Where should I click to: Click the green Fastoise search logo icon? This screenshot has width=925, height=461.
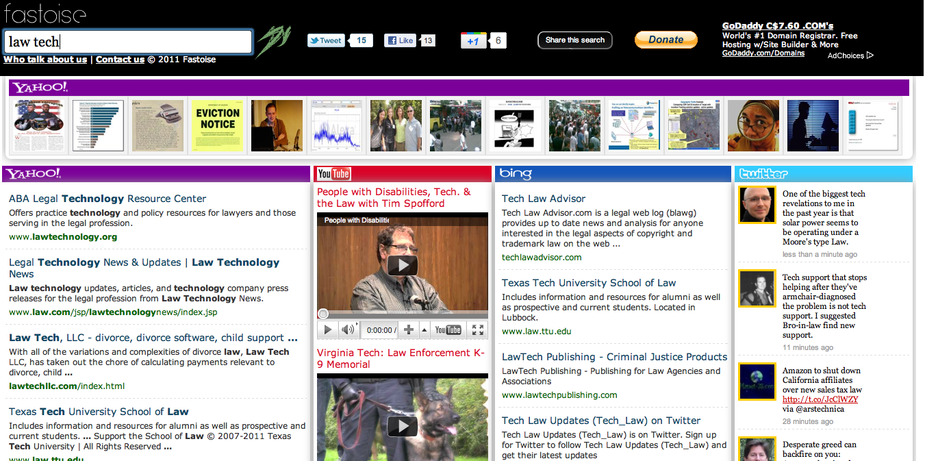(273, 41)
